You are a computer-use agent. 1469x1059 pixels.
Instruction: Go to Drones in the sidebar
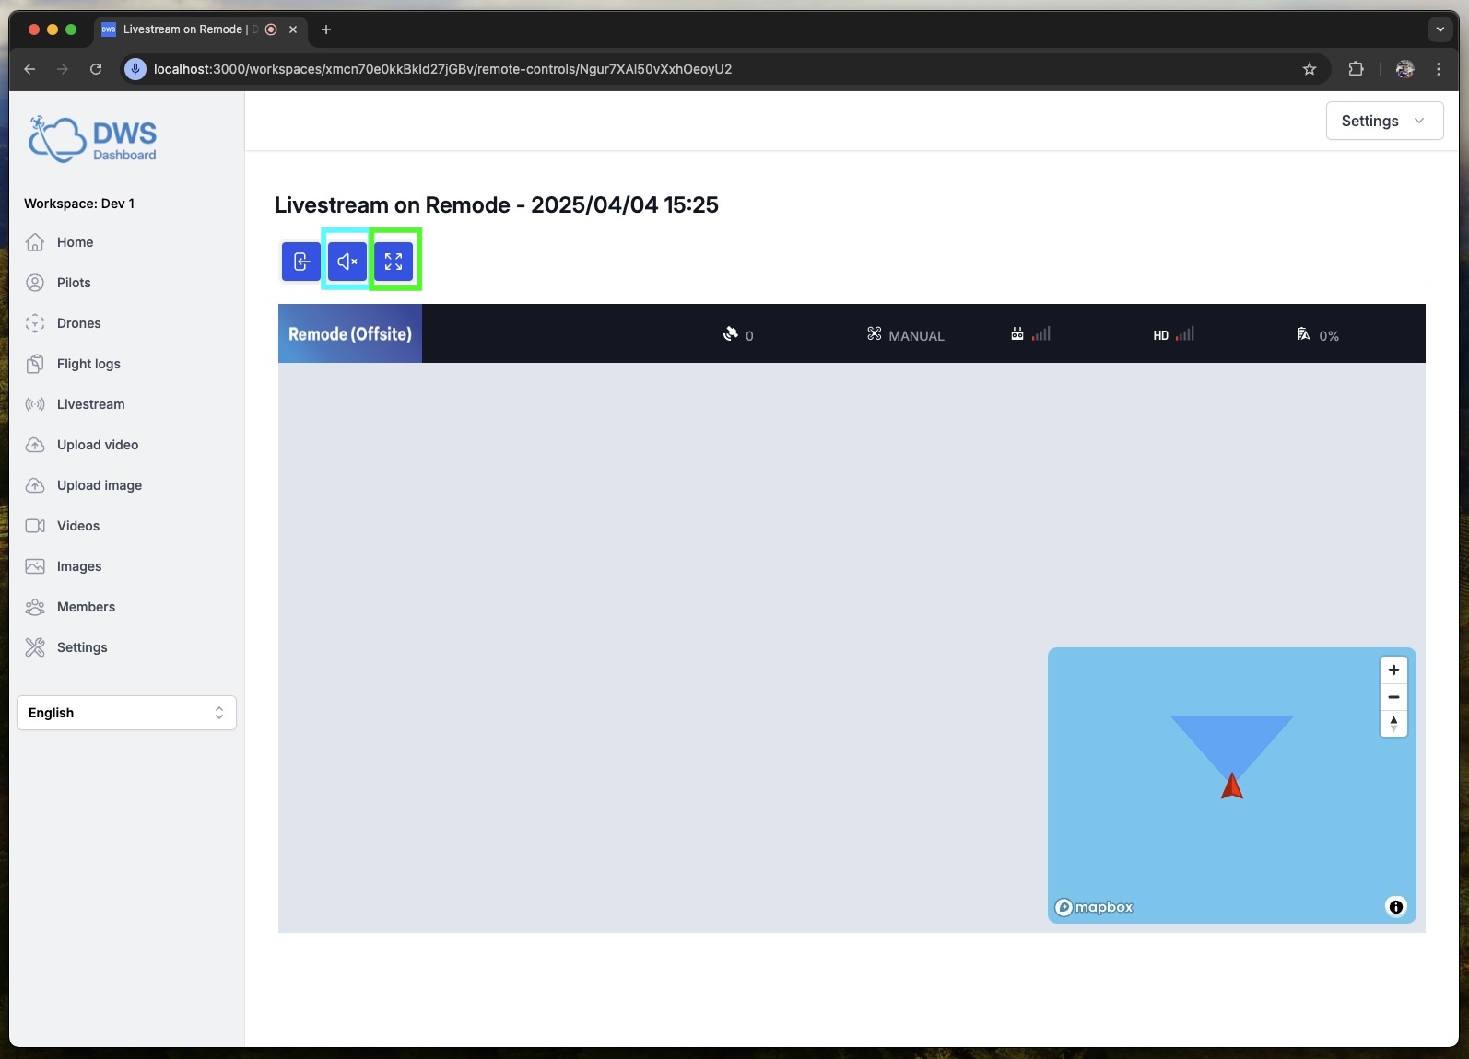pos(78,323)
